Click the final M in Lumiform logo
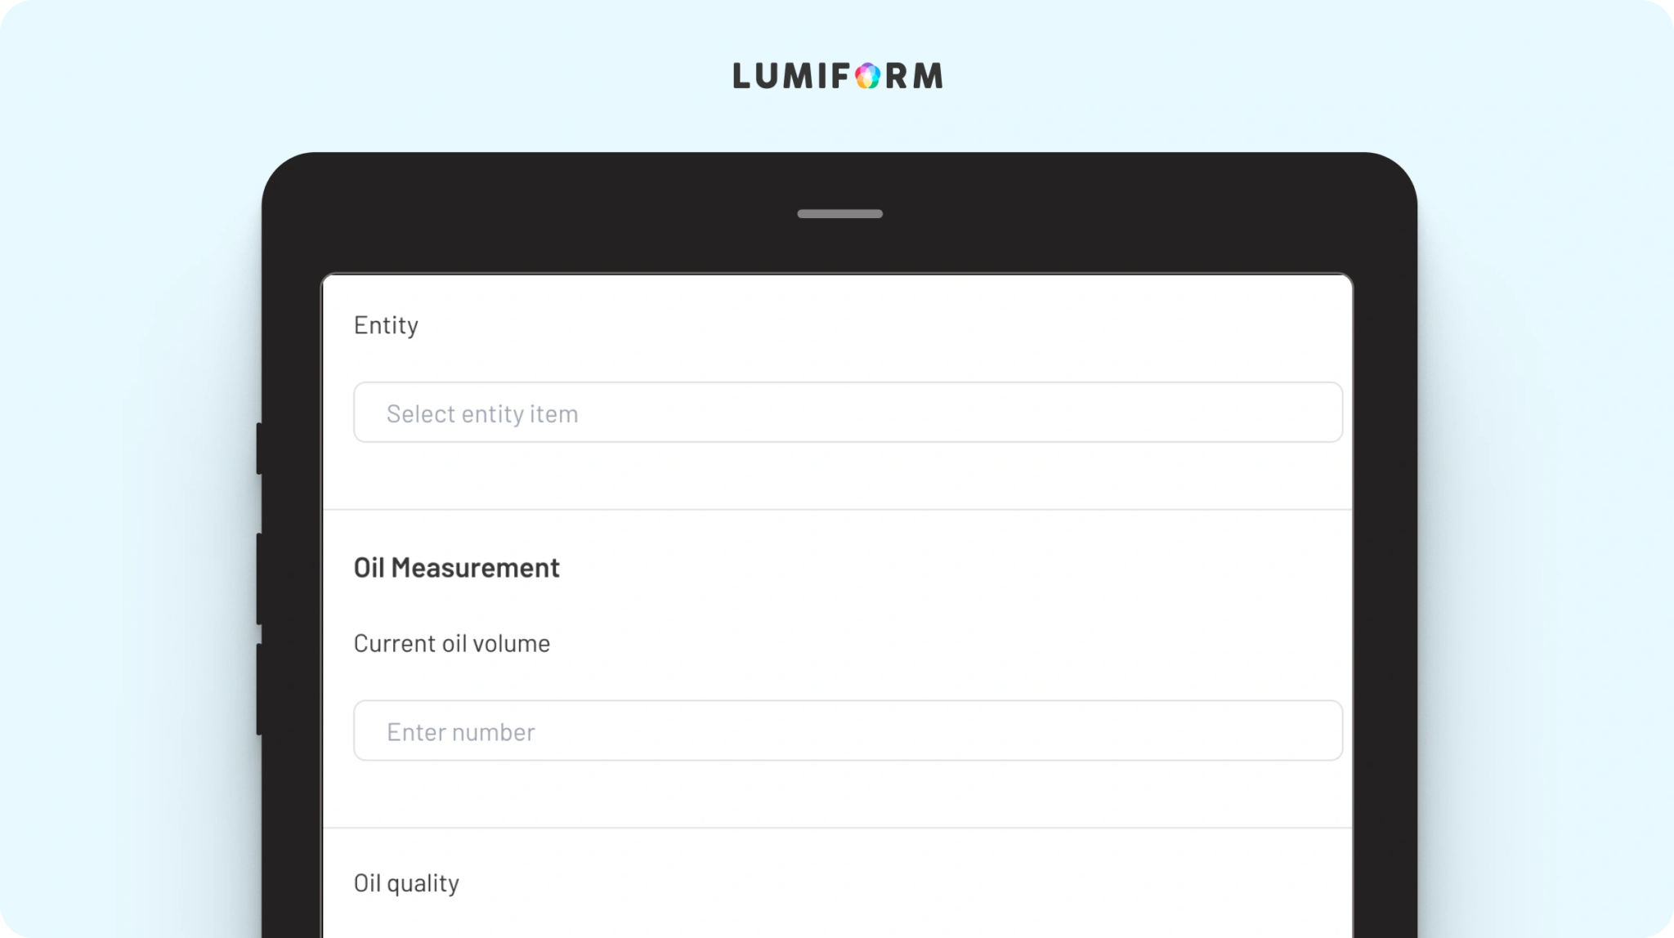 tap(927, 76)
